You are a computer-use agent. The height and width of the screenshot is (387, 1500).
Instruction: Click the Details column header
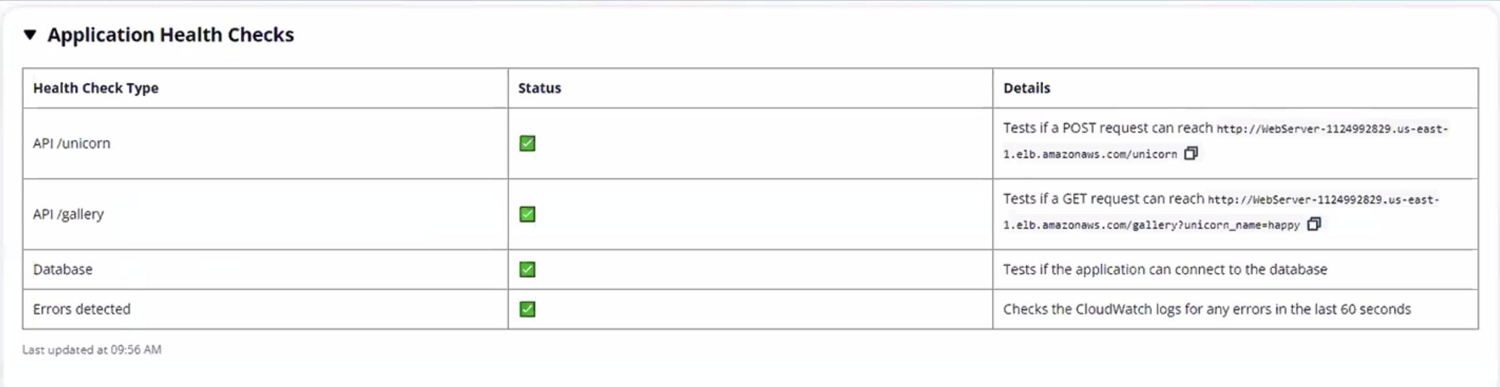1027,88
